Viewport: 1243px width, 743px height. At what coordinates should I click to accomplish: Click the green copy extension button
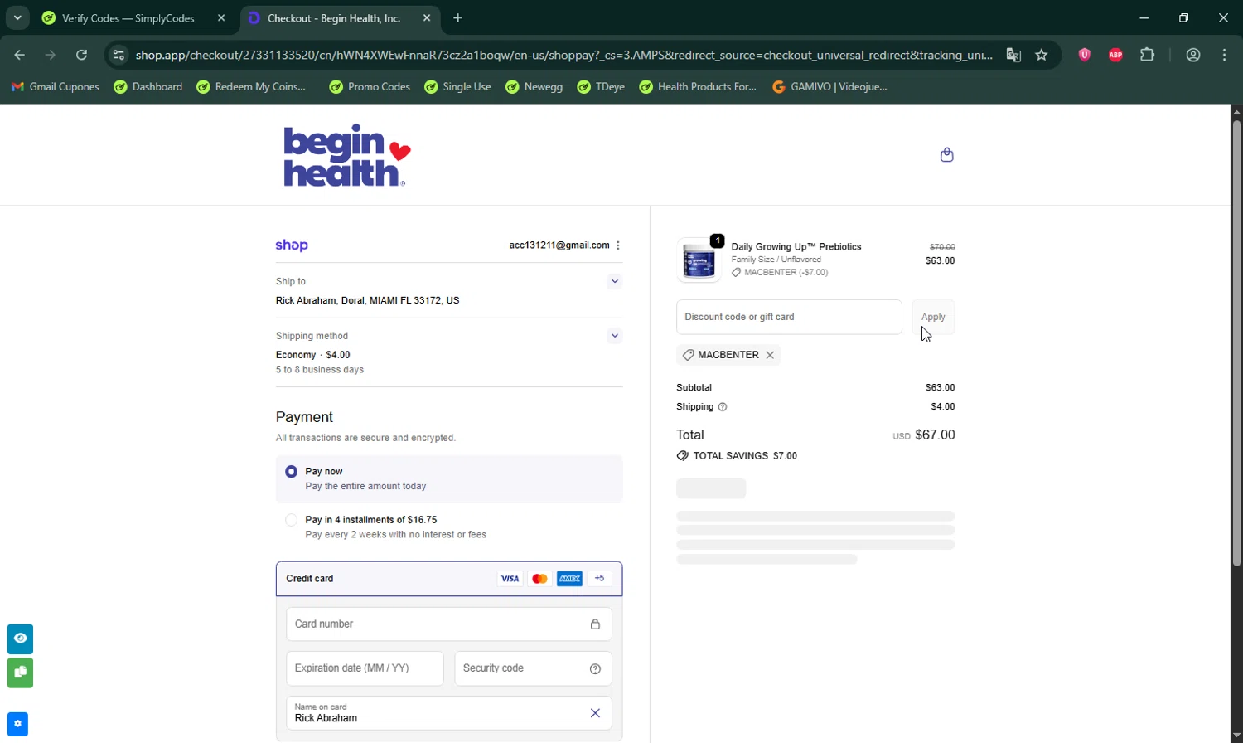[20, 673]
